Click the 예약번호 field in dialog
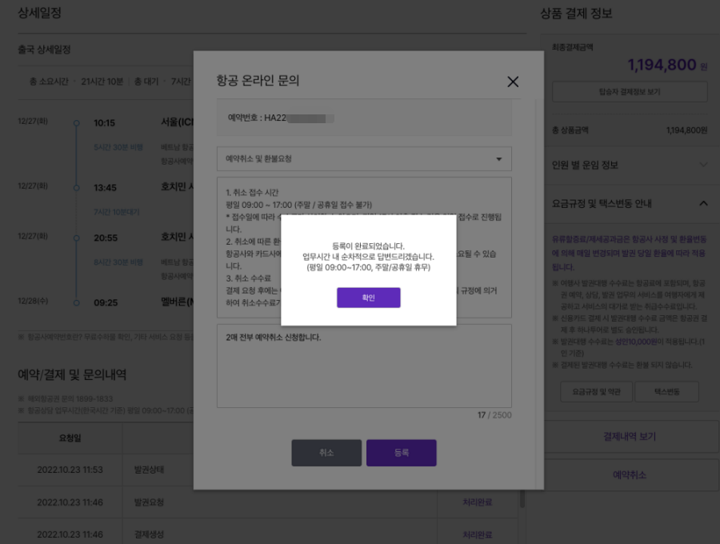 click(x=364, y=118)
